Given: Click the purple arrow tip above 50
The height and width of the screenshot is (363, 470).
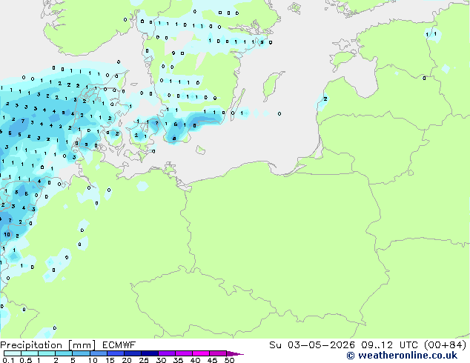Looking at the screenshot, I should coord(235,353).
